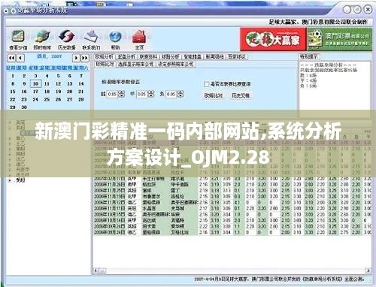The image size is (376, 287).
Task: Expand the last league node in the tree
Action: point(10,180)
